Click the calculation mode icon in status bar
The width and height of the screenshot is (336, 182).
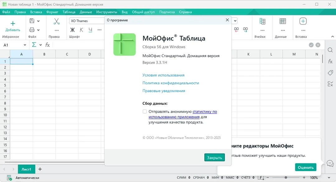click(x=9, y=178)
